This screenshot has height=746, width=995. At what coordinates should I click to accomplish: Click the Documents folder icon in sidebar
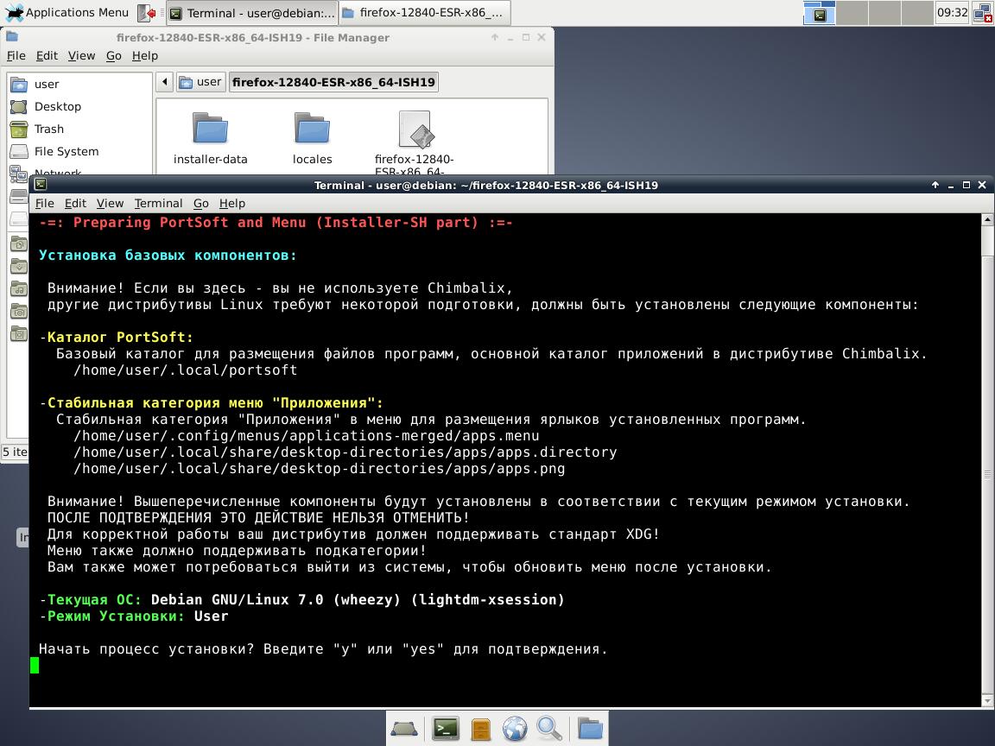19,243
